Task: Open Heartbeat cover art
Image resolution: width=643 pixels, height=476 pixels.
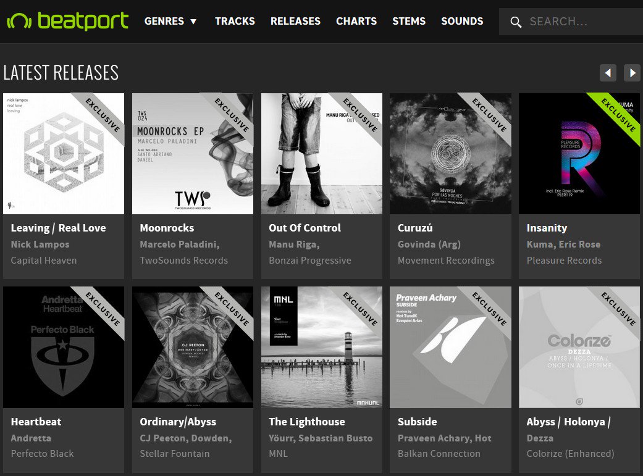Action: pyautogui.click(x=64, y=347)
